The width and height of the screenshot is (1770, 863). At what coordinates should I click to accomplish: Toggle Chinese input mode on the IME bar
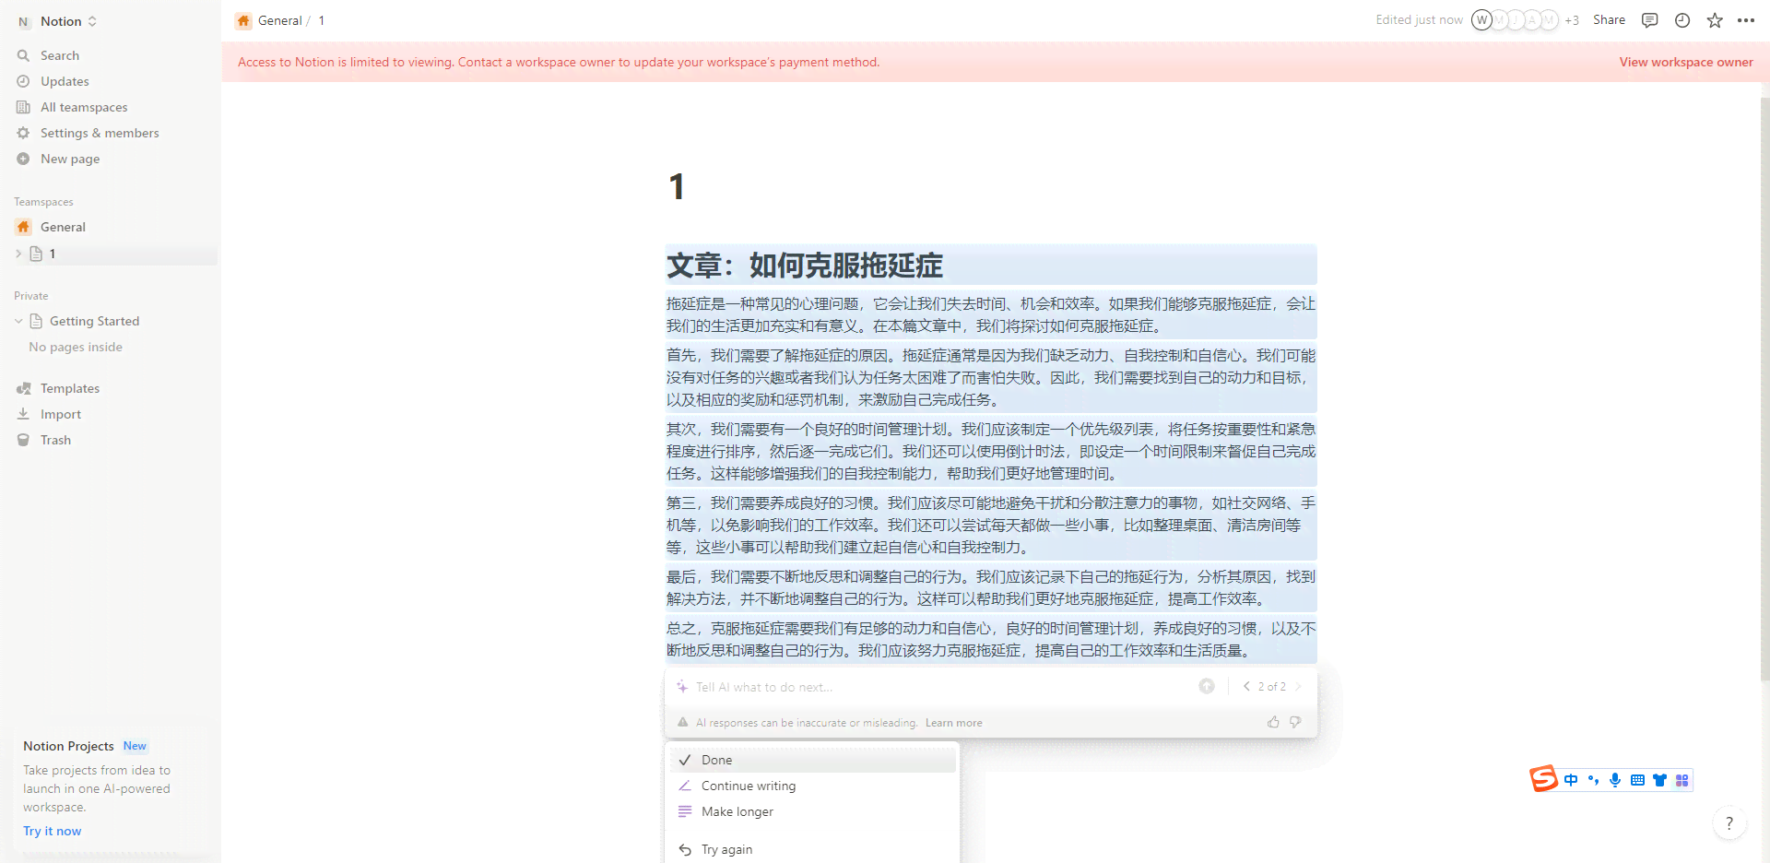[x=1571, y=780]
